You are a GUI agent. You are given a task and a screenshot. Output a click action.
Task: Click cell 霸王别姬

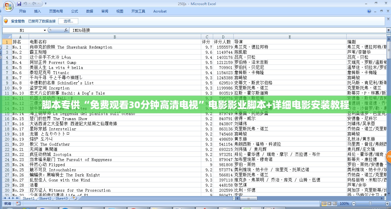point(115,52)
